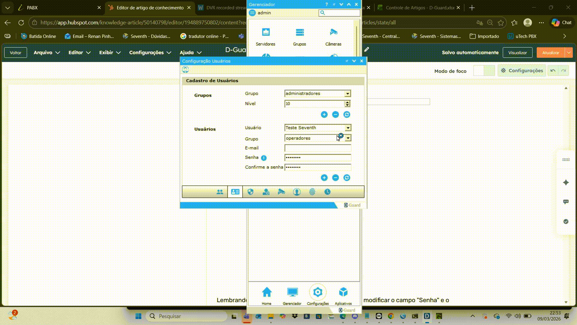The height and width of the screenshot is (325, 577).
Task: Toggle the Modo de foco switch
Action: pos(484,71)
